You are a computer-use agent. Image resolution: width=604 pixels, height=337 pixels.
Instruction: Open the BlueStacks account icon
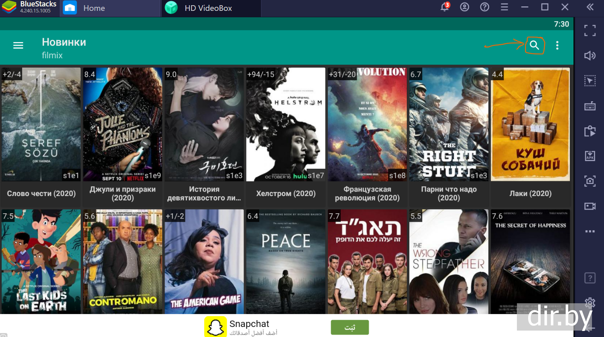[x=464, y=7]
